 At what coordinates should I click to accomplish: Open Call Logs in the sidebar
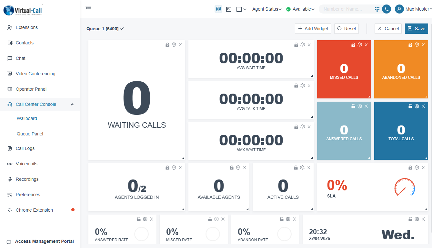click(x=40, y=148)
